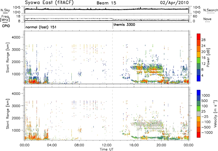Click the '18' tick on the frequency axis
This screenshot has width=218, height=151.
click(x=18, y=16)
